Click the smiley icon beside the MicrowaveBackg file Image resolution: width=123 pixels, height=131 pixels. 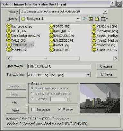94,31
